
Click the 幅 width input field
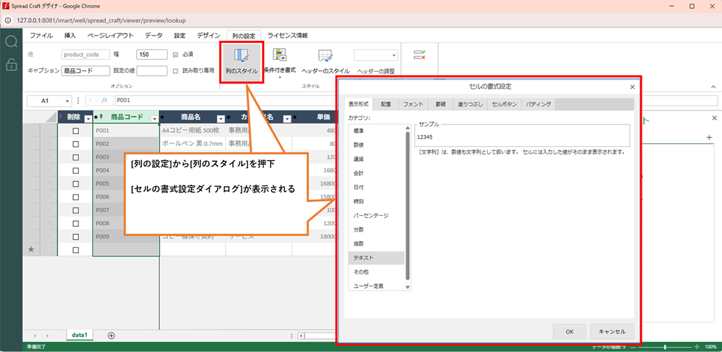152,55
